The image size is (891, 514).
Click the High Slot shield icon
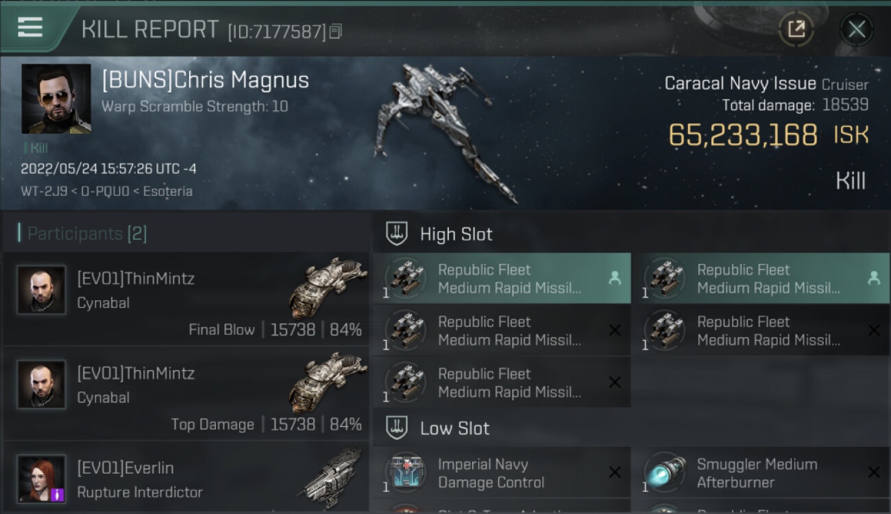[398, 234]
